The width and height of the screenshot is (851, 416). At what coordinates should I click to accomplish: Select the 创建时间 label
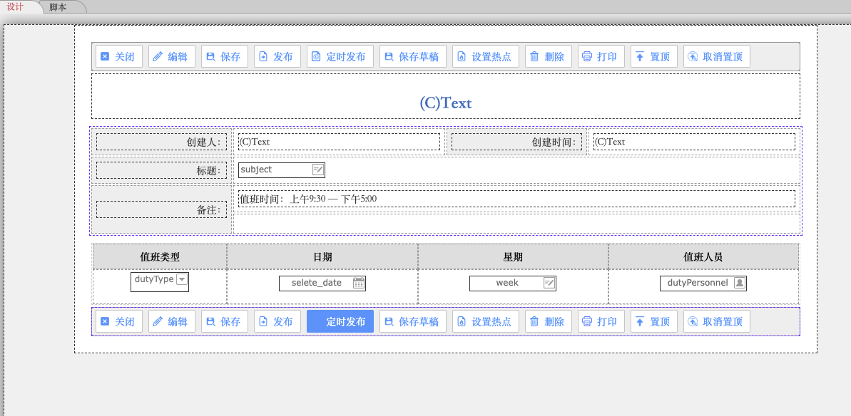516,142
